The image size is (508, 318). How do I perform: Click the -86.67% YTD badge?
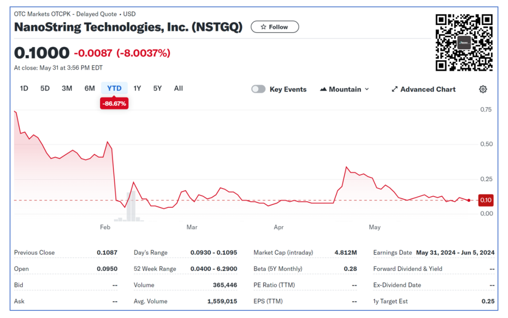click(x=114, y=103)
